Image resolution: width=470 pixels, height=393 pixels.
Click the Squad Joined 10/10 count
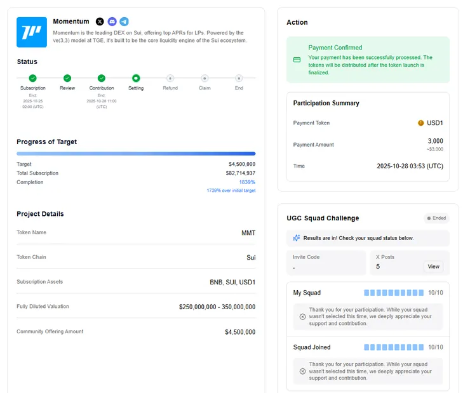tap(436, 347)
